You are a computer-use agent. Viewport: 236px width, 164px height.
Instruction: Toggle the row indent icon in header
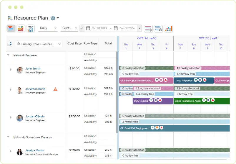9,44
